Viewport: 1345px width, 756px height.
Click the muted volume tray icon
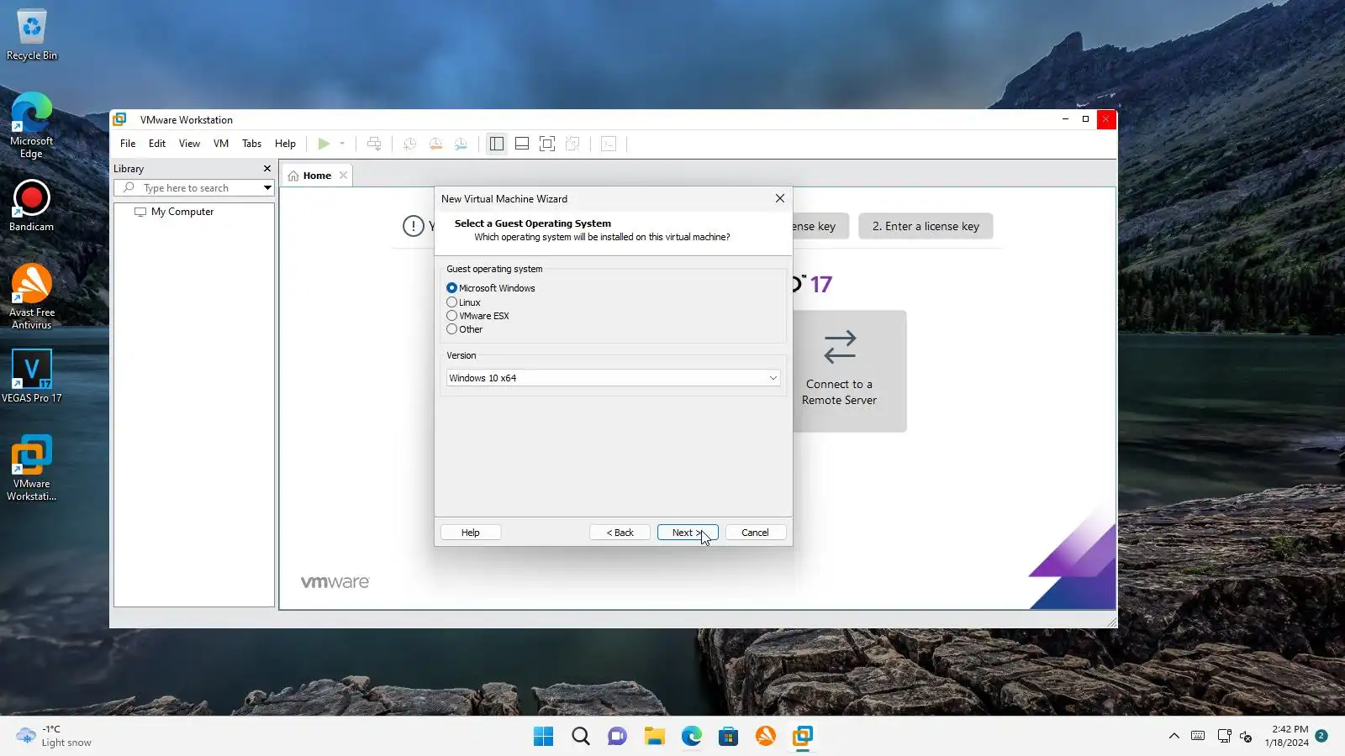[x=1247, y=737]
